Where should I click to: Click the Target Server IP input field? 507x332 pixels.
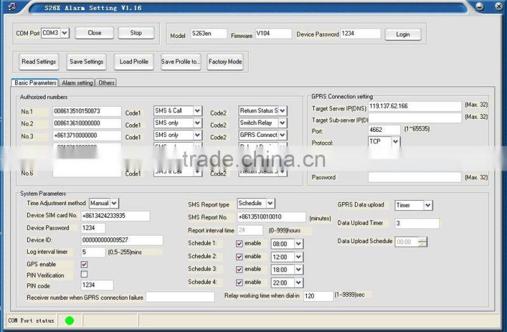tap(414, 106)
